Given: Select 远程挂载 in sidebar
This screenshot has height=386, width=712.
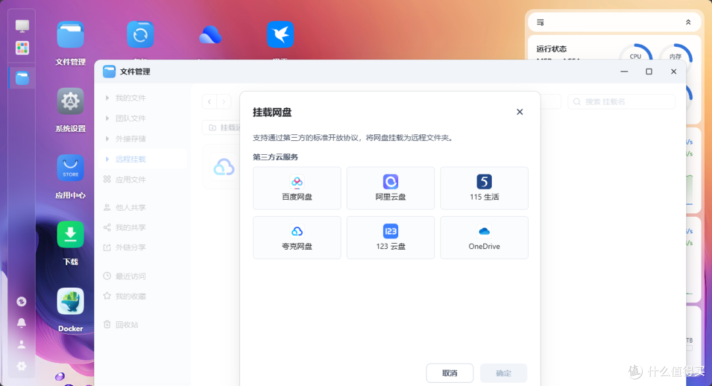Looking at the screenshot, I should click(142, 159).
